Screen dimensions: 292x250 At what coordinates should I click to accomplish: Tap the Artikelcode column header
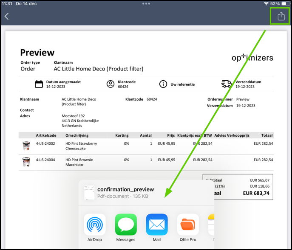46,135
